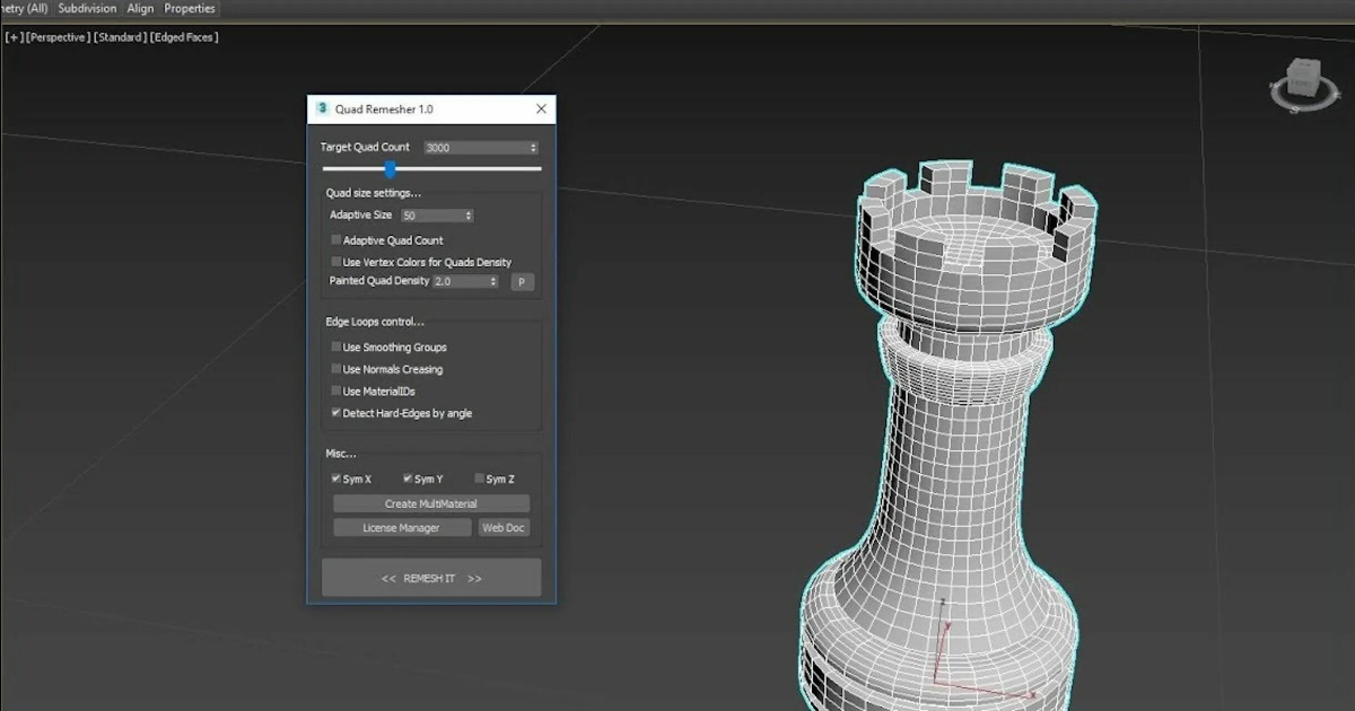
Task: Click the Target Quad Count spinner arrows
Action: [533, 148]
